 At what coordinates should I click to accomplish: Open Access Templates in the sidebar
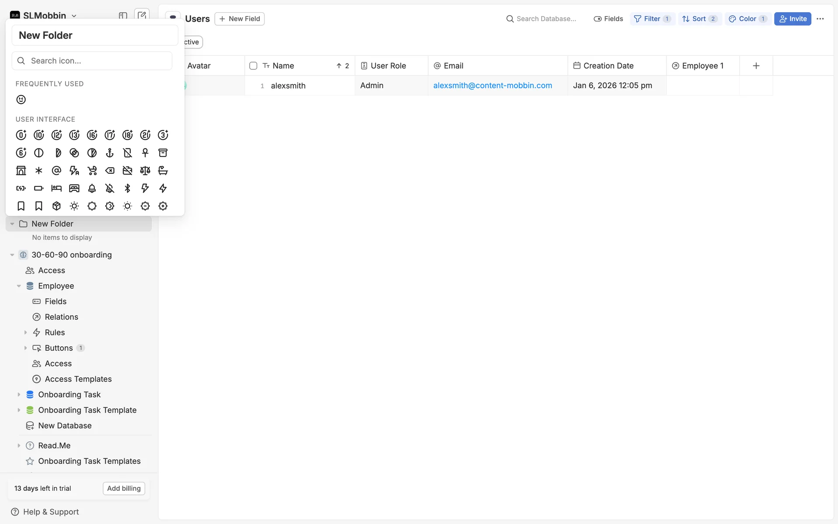tap(78, 379)
